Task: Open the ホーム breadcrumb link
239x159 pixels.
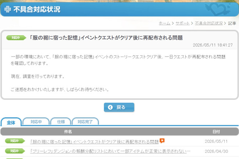Action: (x=164, y=23)
